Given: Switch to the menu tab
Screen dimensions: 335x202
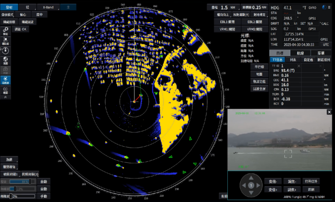Looking at the screenshot, I should click(321, 53).
